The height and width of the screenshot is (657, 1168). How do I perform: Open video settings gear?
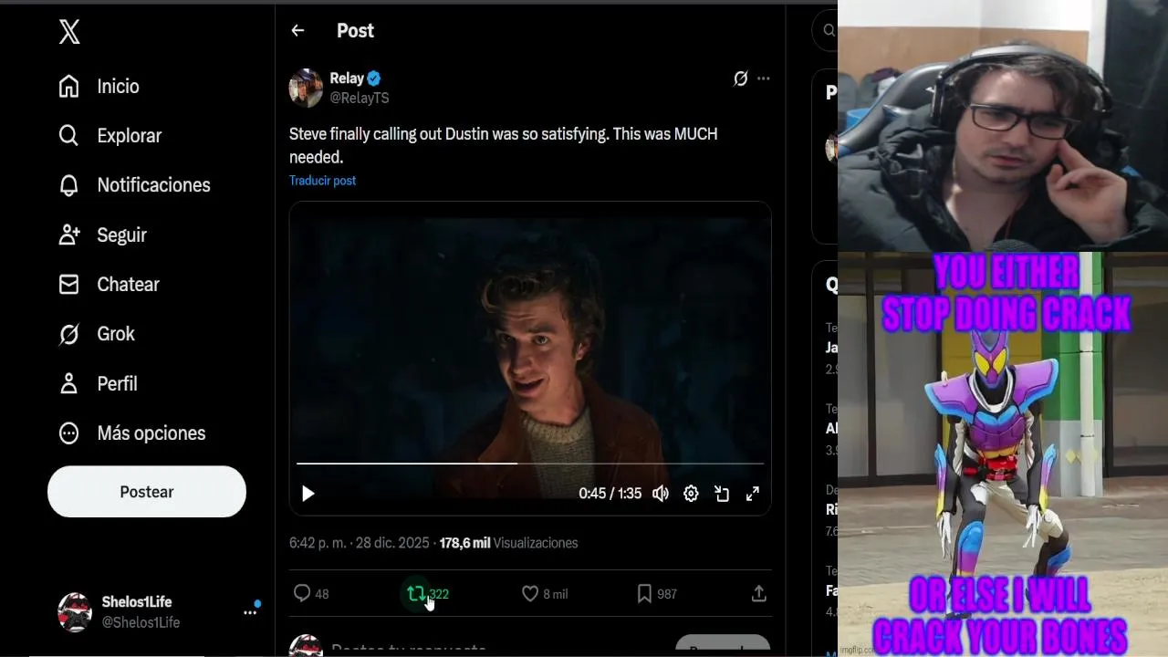click(x=692, y=494)
